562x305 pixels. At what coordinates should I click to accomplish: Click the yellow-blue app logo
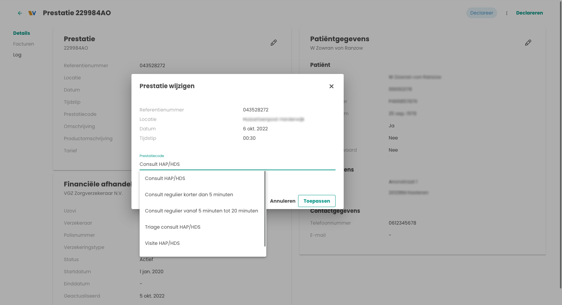pos(32,13)
